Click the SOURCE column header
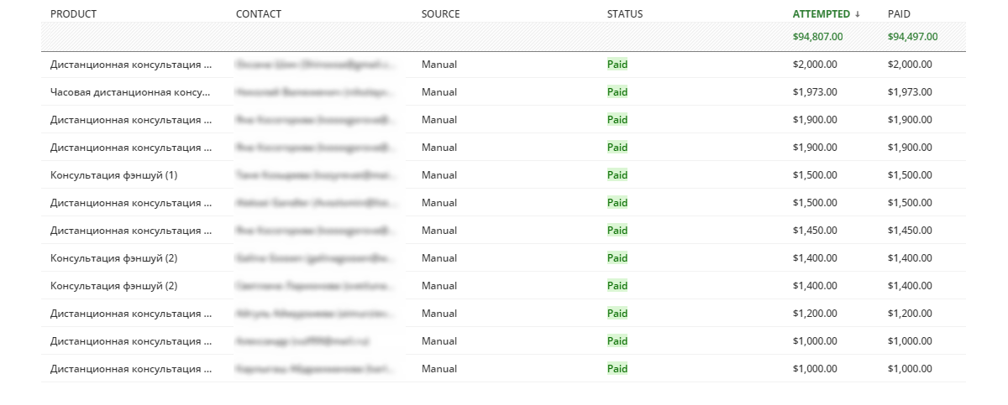 440,14
